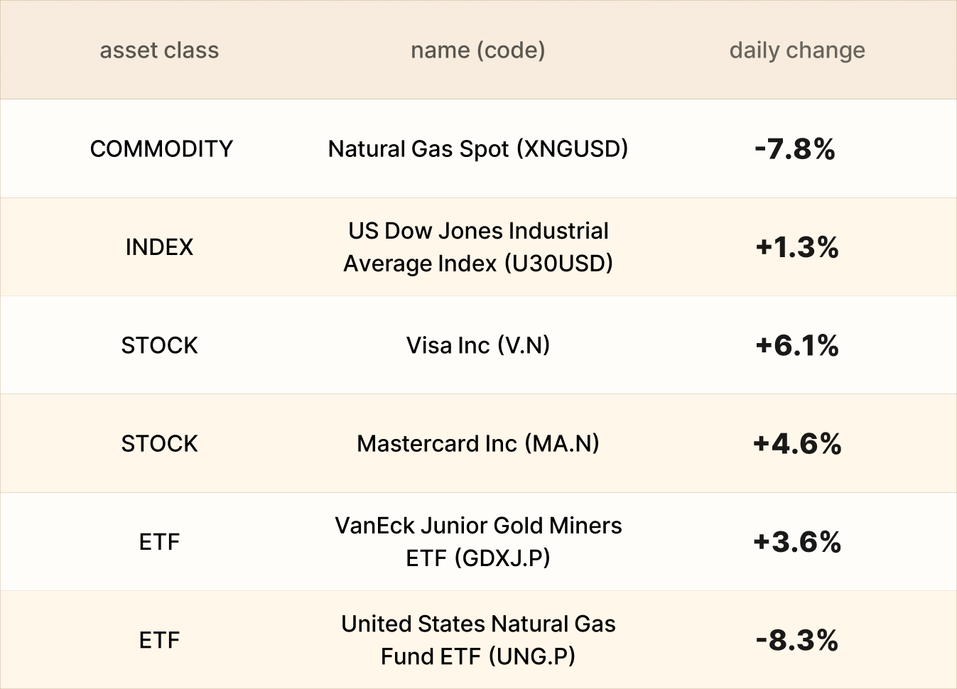Click the +6.1% daily change value
Screen dimensions: 957x689
tap(796, 345)
